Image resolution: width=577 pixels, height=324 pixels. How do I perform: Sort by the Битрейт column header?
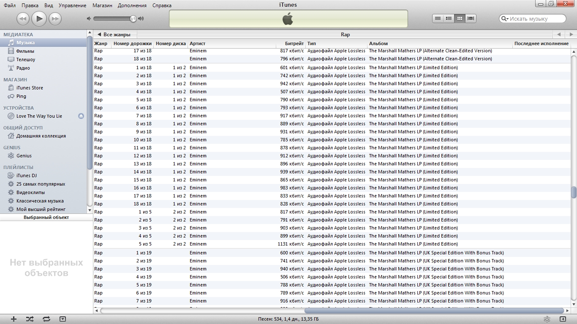(x=291, y=43)
